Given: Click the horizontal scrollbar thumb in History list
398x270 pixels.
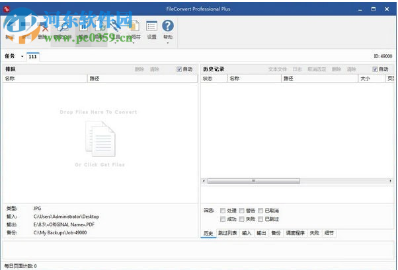Looking at the screenshot, I should tap(254, 181).
